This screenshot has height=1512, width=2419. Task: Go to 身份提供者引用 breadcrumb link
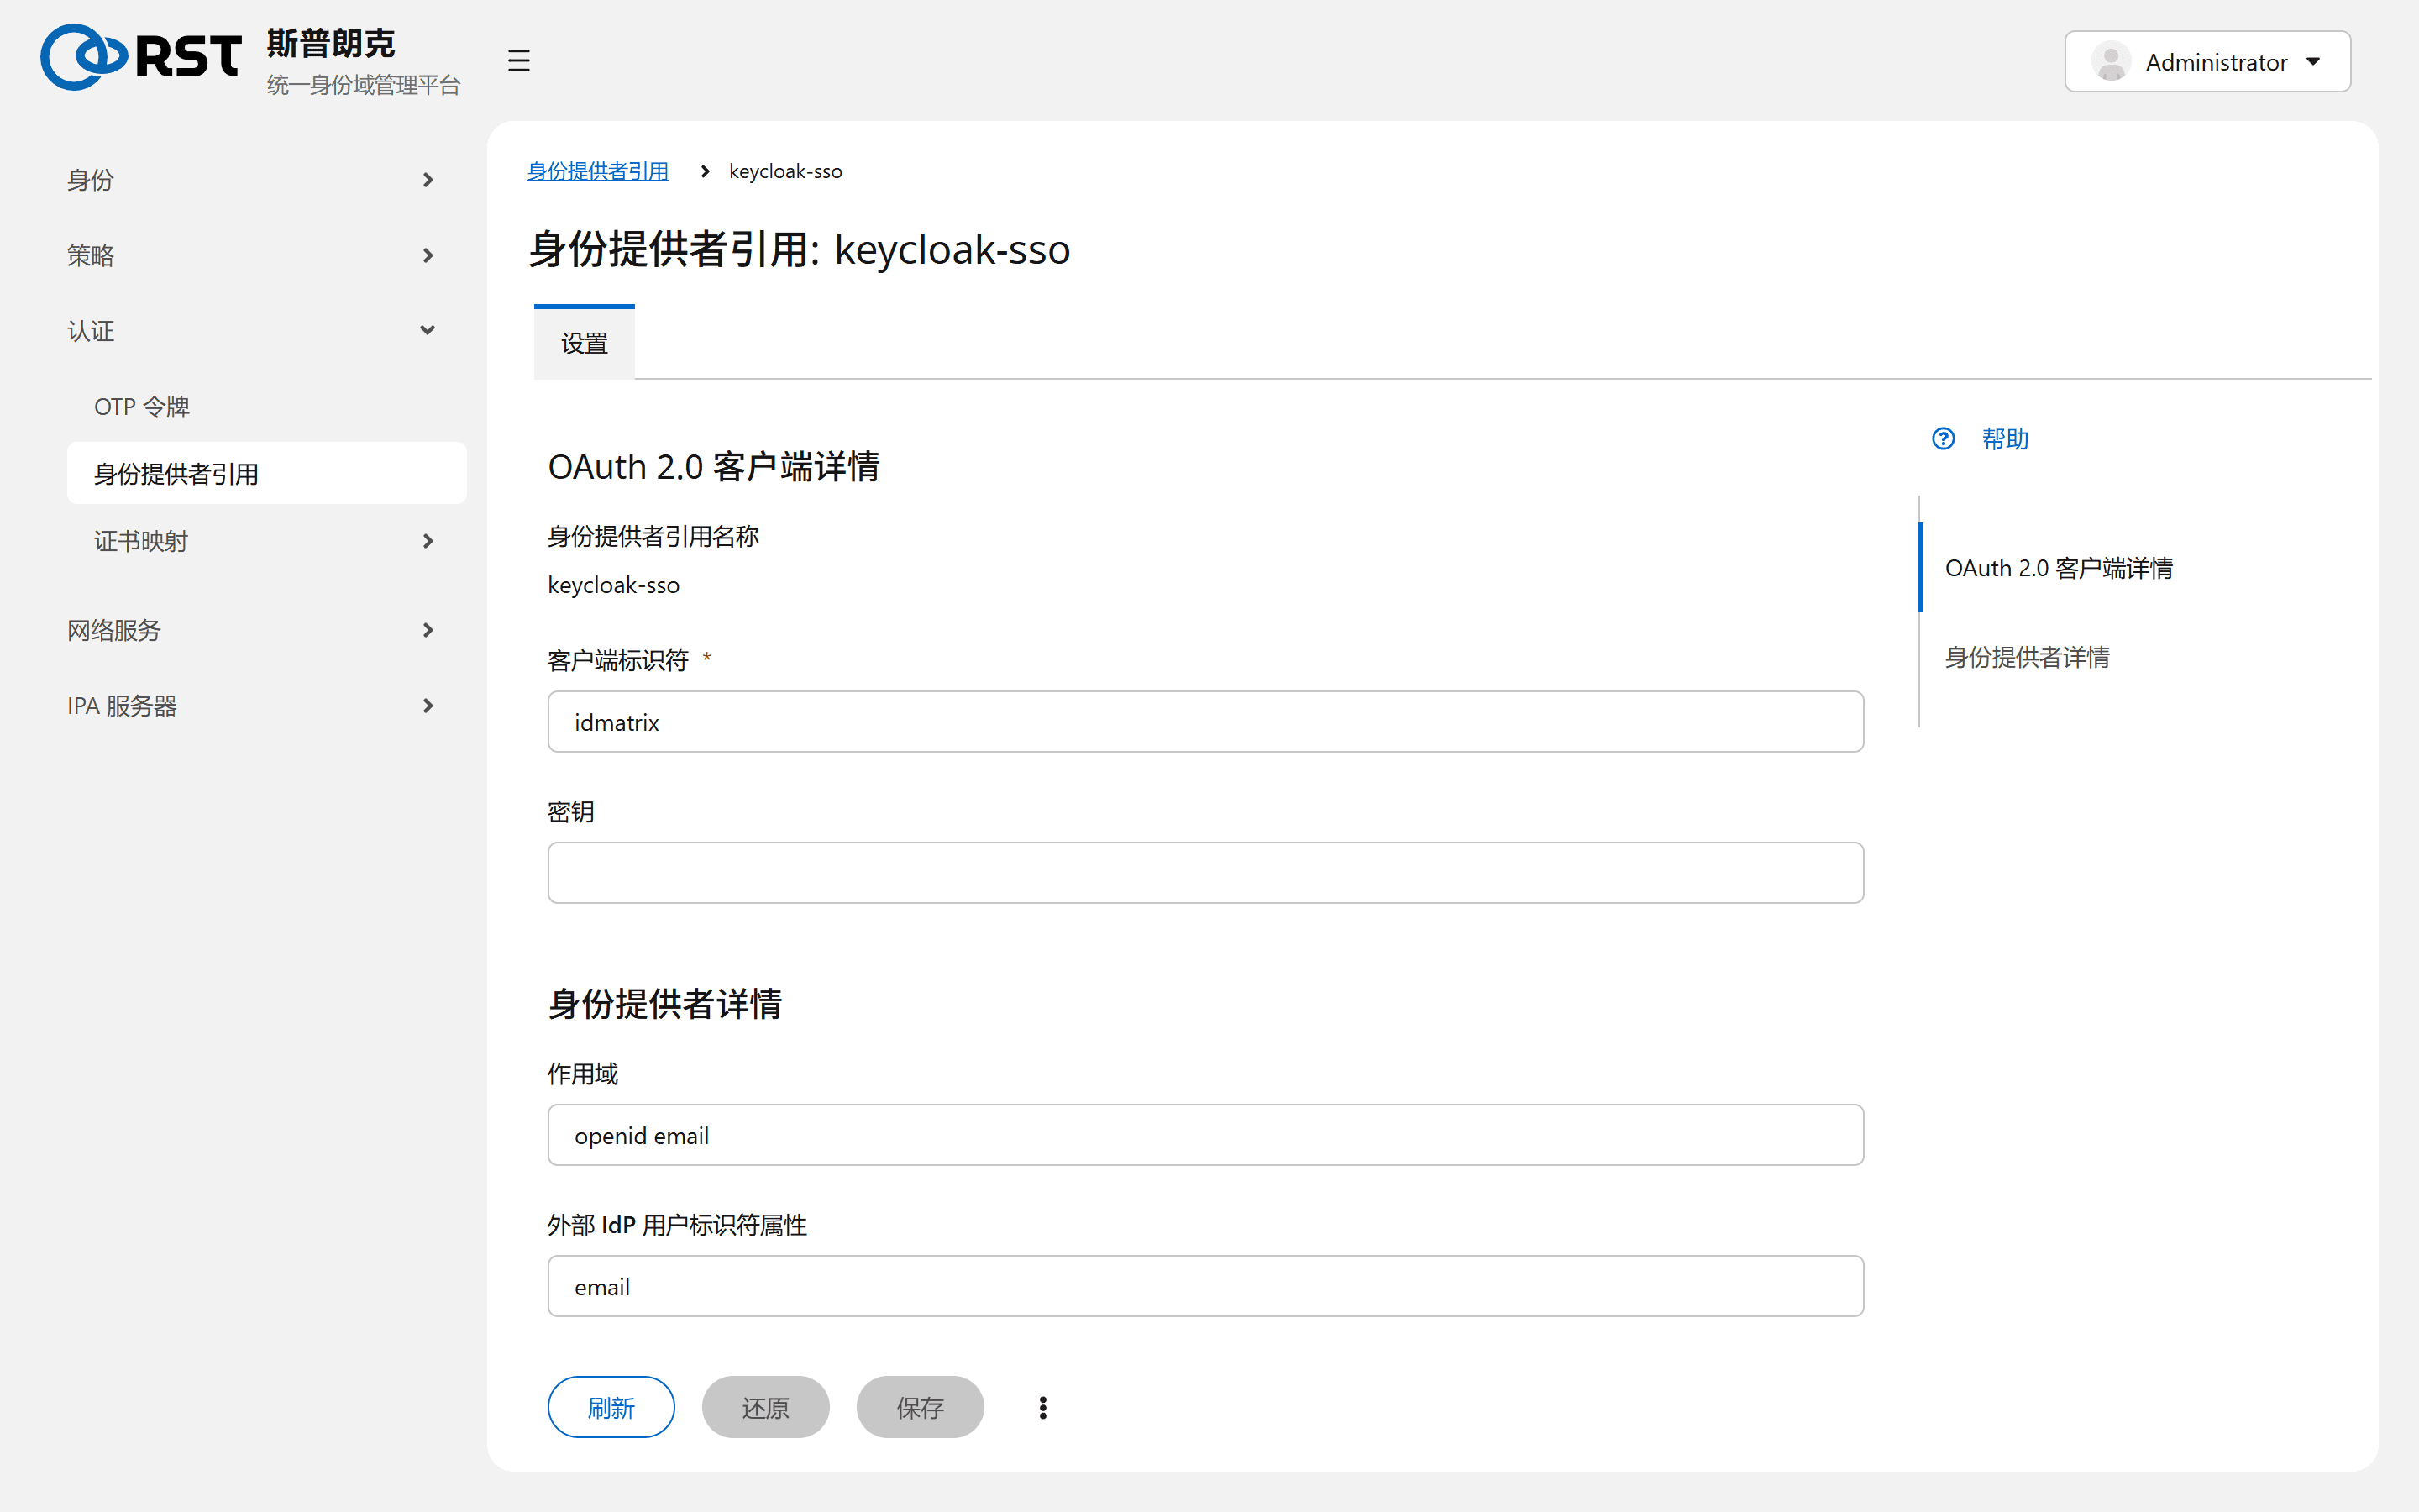pyautogui.click(x=598, y=171)
